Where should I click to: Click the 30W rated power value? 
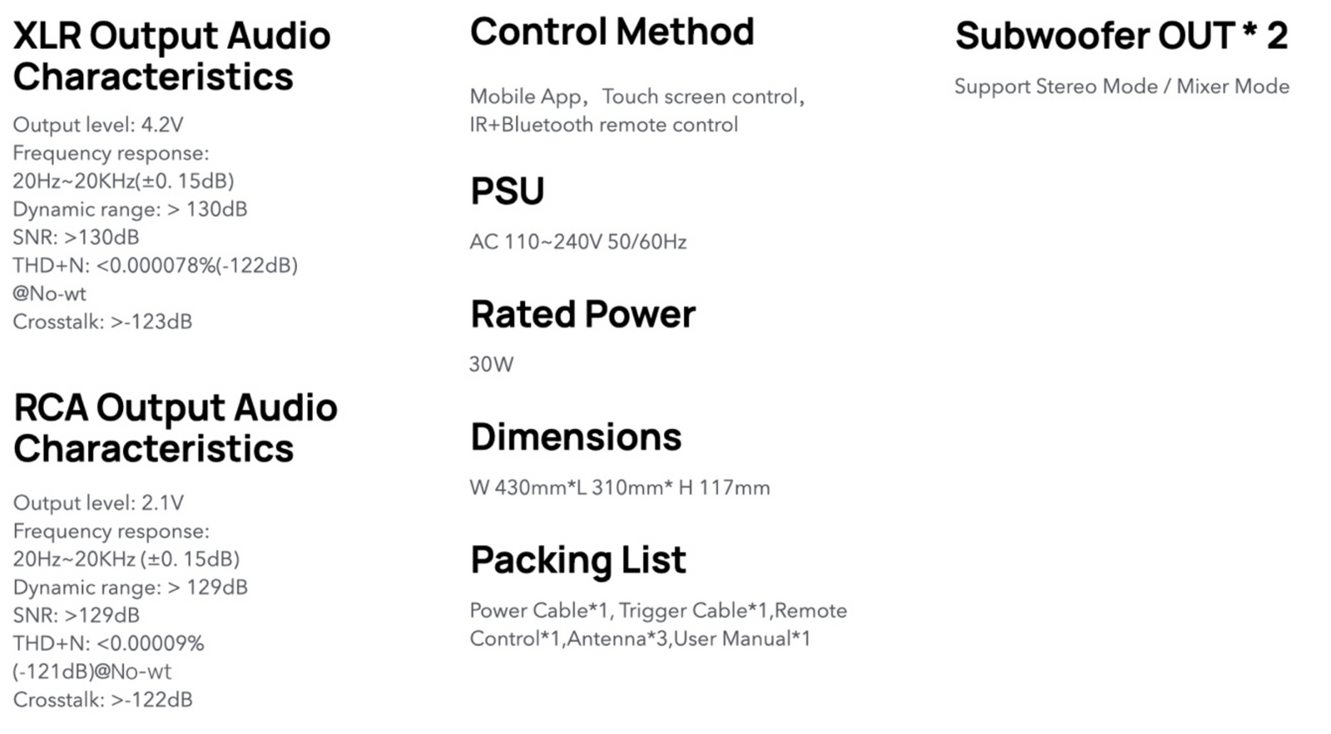click(x=492, y=365)
